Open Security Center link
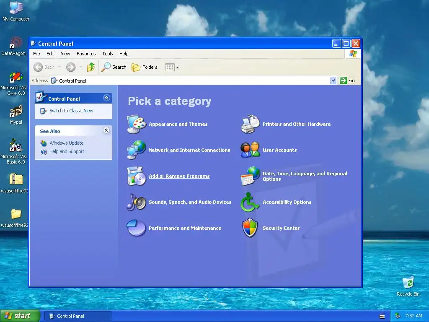Viewport: 429px width, 322px height. tap(281, 228)
